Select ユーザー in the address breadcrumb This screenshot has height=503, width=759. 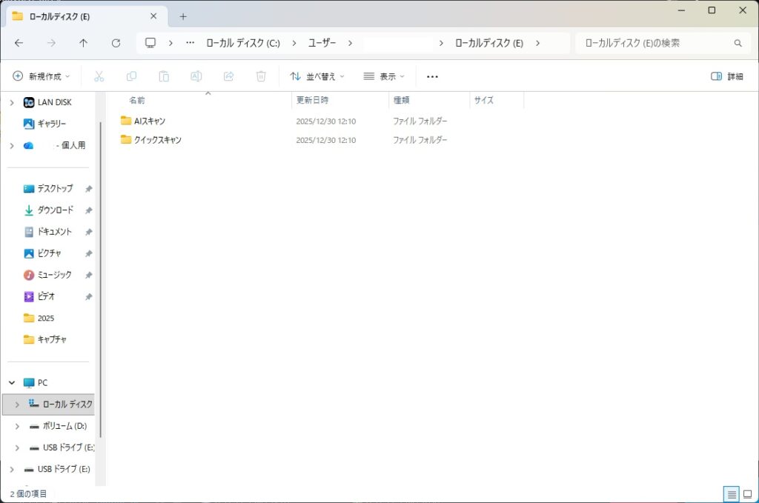pyautogui.click(x=322, y=43)
